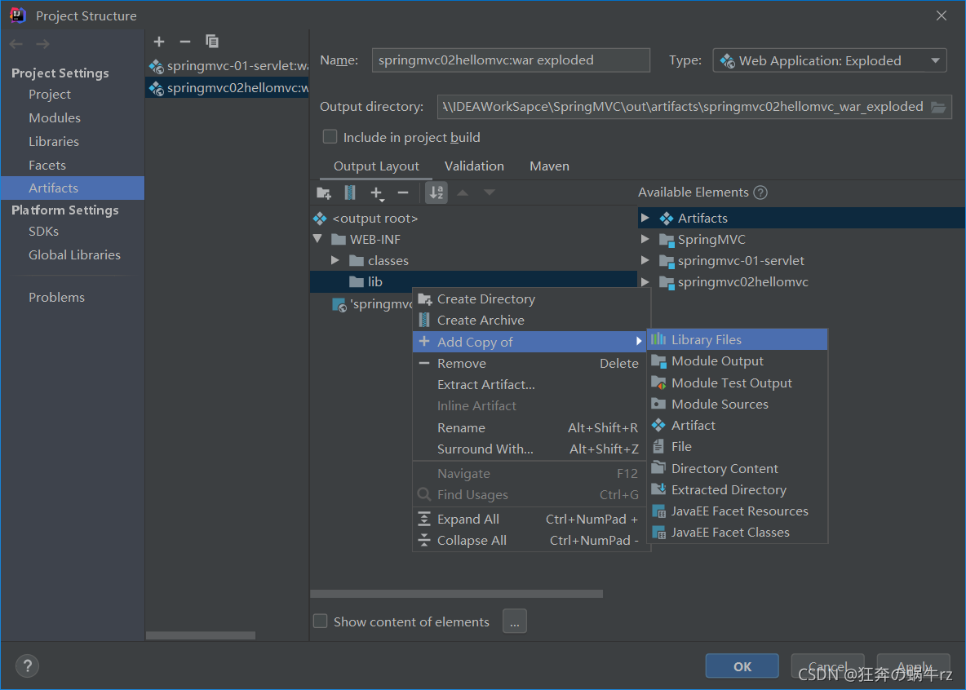Open the Add Copy of plus dropdown in toolbar
Viewport: 966px width, 690px height.
(x=377, y=193)
